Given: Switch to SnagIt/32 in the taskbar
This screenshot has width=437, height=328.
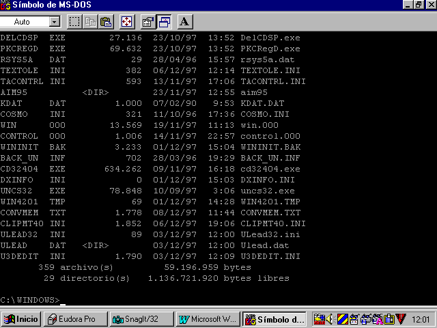Looking at the screenshot, I should (142, 319).
